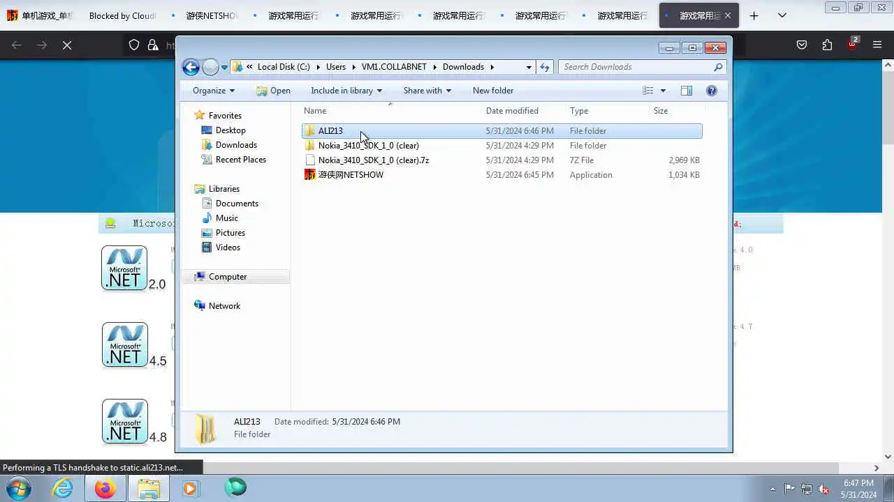This screenshot has width=894, height=502.
Task: Open Explorer help question mark icon
Action: pyautogui.click(x=712, y=91)
